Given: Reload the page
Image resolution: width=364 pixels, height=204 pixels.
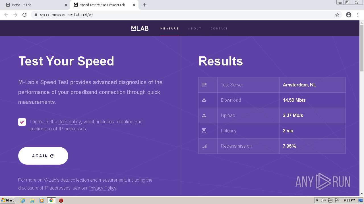Looking at the screenshot, I should pyautogui.click(x=24, y=15).
